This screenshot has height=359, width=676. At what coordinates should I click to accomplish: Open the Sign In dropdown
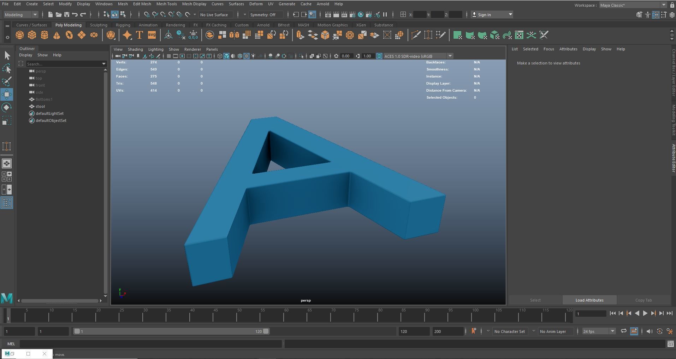point(492,14)
